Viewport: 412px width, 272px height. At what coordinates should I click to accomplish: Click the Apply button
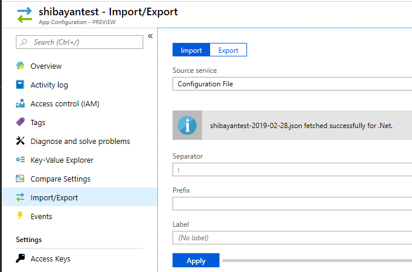[196, 260]
